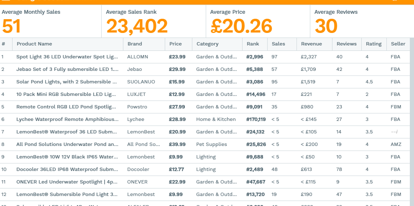Screen dimensions: 414x206
Task: Sort table by Product Name column header
Action: [34, 44]
